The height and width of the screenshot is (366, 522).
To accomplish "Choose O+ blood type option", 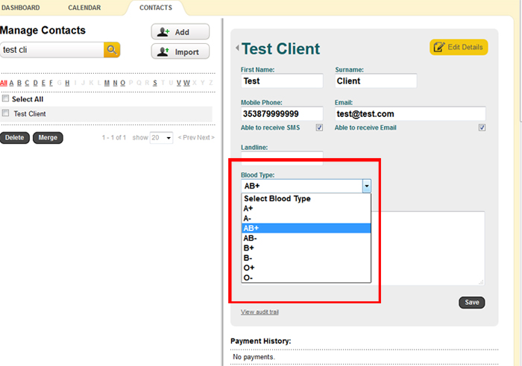I will (306, 268).
